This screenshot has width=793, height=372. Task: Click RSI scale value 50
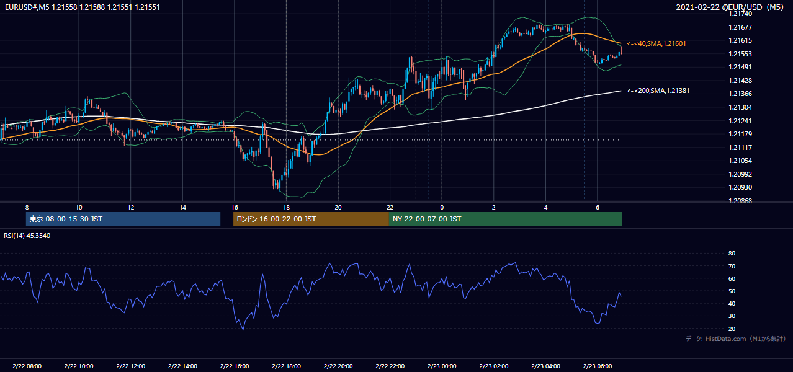click(x=732, y=291)
